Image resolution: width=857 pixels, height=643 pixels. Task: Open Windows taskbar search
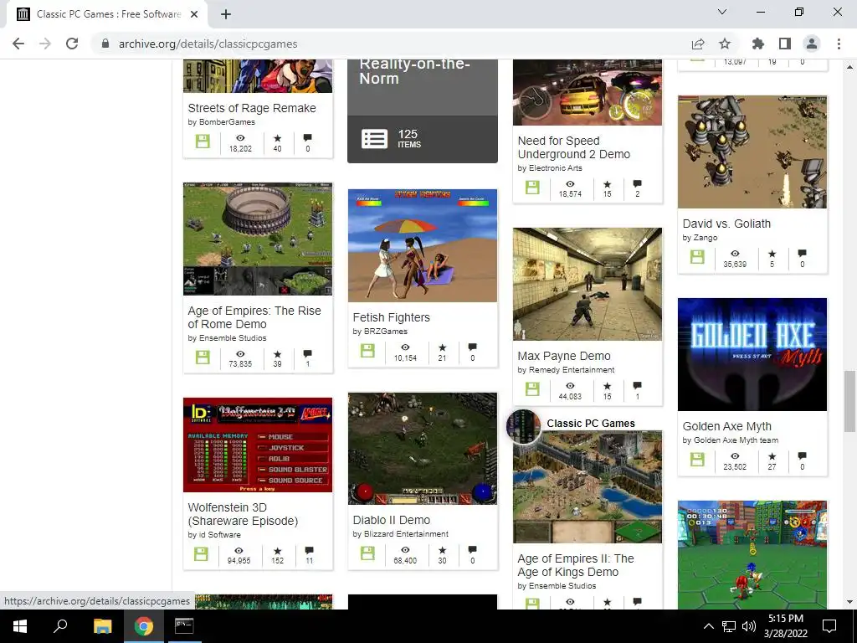[60, 626]
